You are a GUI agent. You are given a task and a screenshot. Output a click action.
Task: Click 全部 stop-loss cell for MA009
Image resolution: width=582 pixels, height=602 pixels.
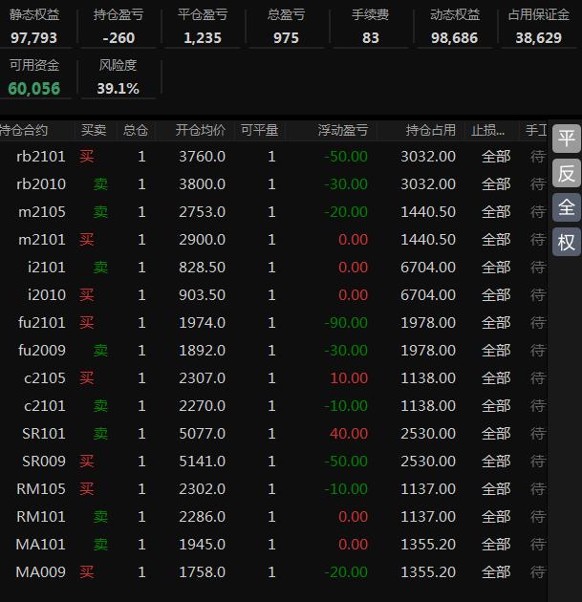click(x=496, y=572)
